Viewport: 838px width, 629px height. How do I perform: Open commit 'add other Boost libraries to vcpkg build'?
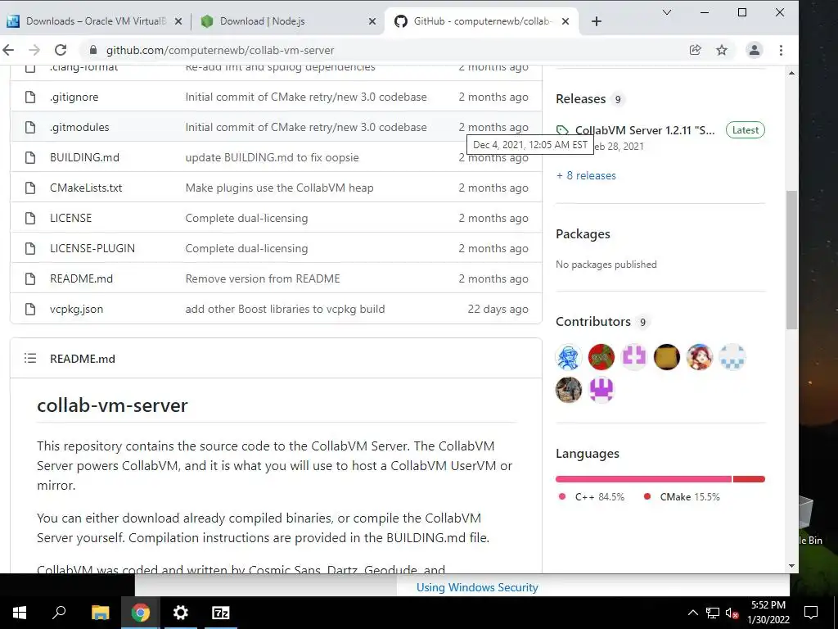click(285, 309)
